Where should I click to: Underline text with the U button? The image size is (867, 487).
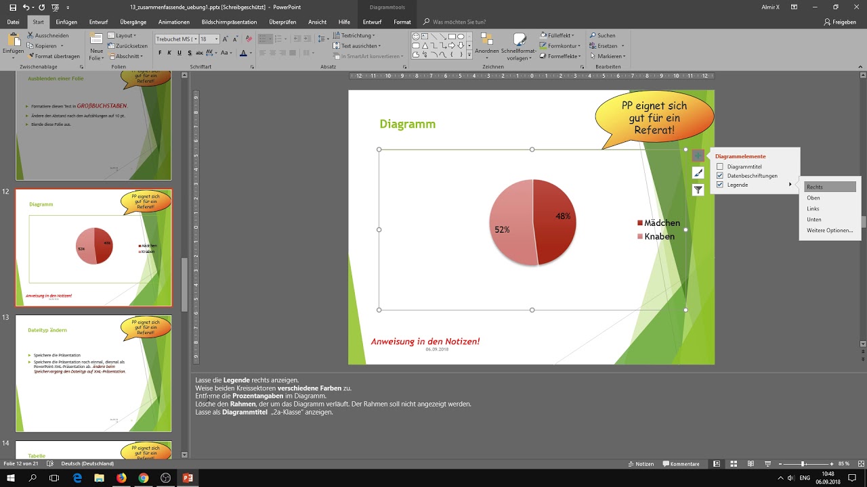coord(179,53)
